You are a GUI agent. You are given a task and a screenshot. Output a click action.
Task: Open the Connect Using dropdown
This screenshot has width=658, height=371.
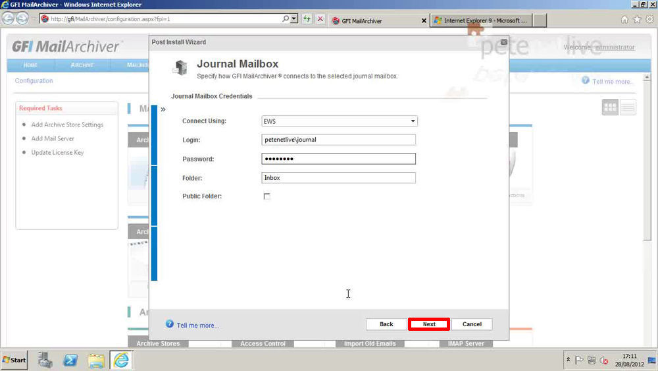click(339, 121)
